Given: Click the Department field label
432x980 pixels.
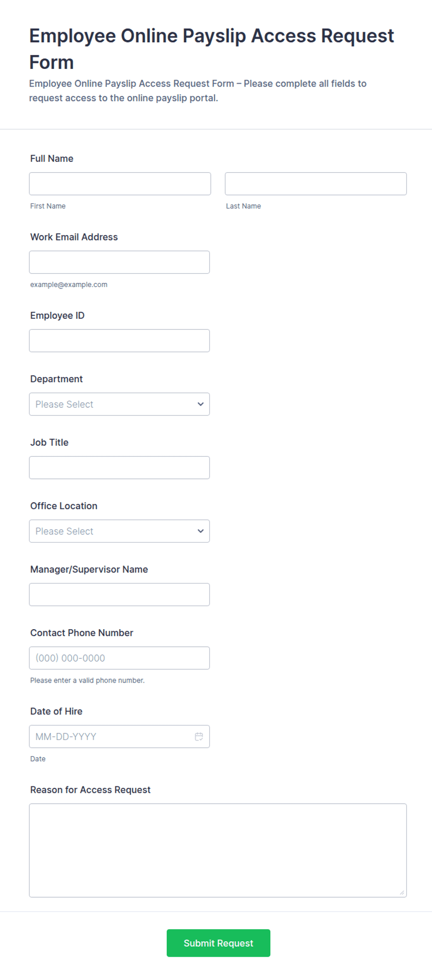Looking at the screenshot, I should [x=56, y=379].
